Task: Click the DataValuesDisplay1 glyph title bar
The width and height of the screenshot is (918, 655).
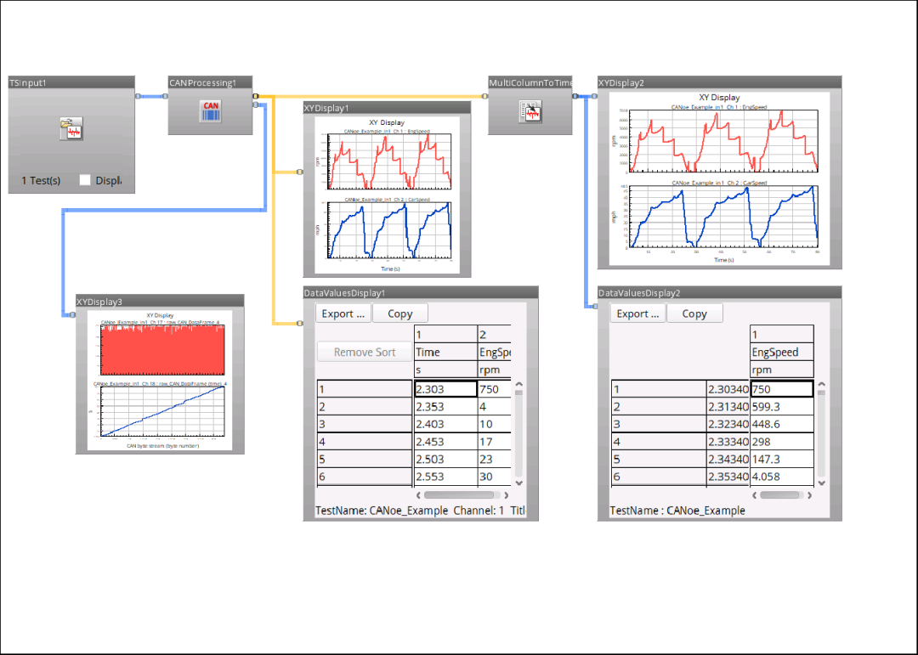Action: (421, 293)
